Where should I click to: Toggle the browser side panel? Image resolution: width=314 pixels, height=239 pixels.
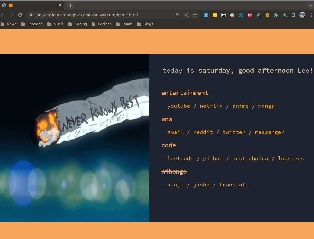point(293,15)
